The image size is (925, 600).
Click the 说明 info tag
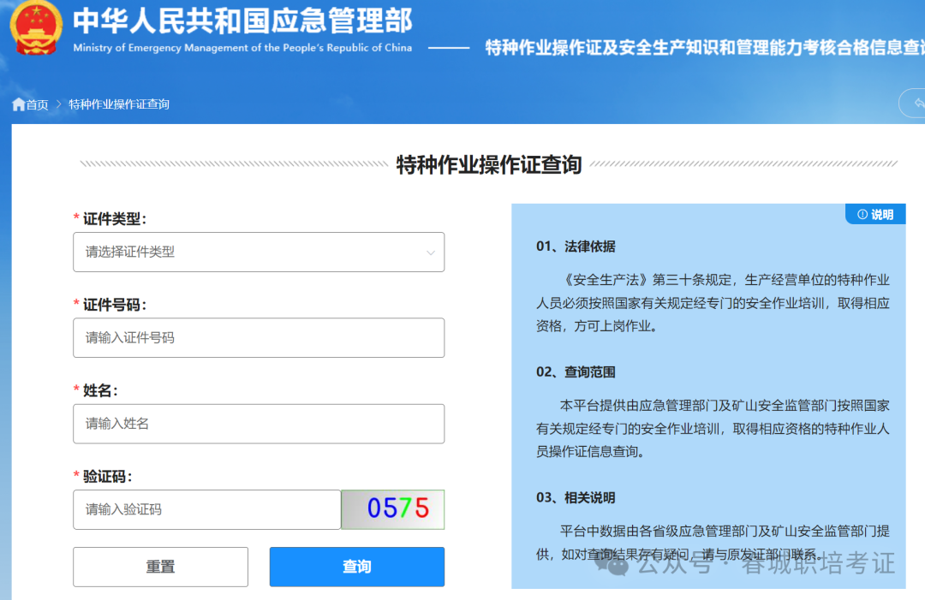pos(875,215)
